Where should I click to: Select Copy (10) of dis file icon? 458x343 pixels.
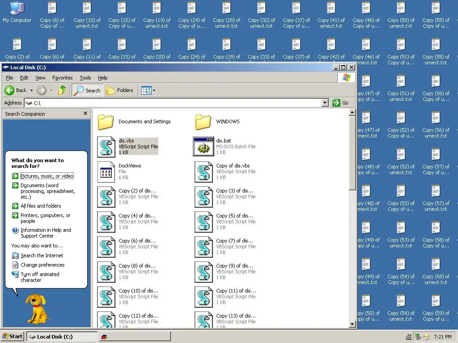106,297
